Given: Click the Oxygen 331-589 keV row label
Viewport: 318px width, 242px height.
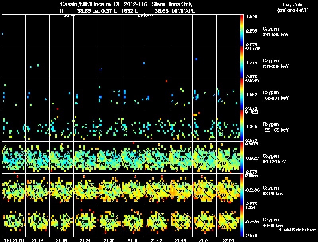Looking at the screenshot, I should coord(275,32).
